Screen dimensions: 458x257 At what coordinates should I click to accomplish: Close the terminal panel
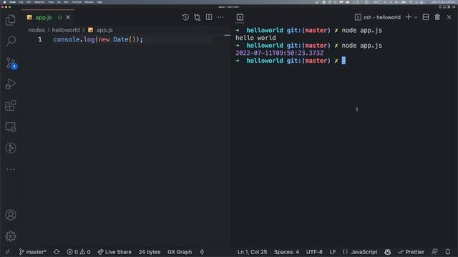[x=449, y=17]
